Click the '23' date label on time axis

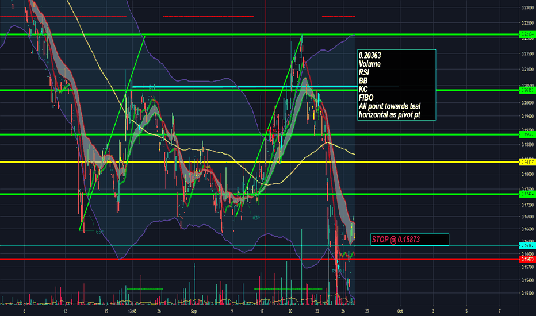click(317, 311)
